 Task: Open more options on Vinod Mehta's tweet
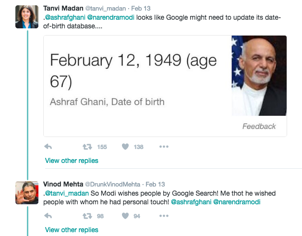[164, 216]
